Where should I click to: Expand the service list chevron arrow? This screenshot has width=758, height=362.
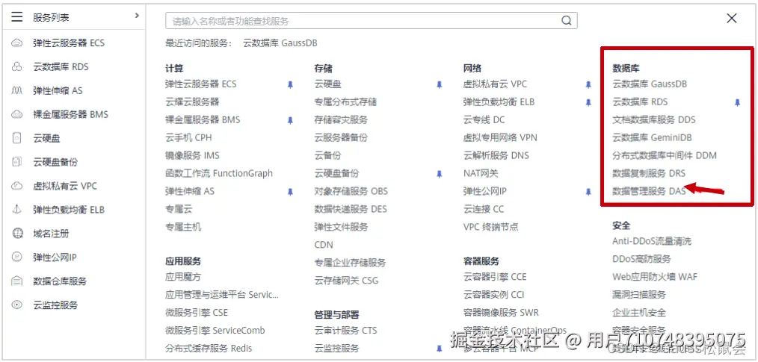coord(137,16)
